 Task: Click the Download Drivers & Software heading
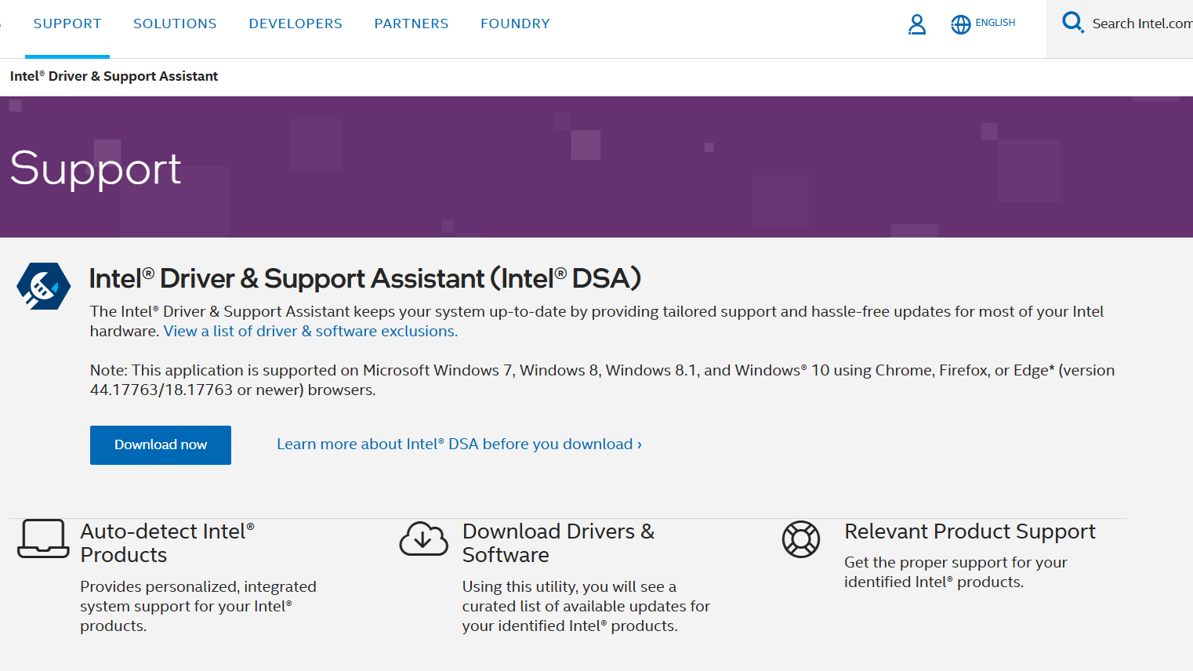pyautogui.click(x=557, y=542)
